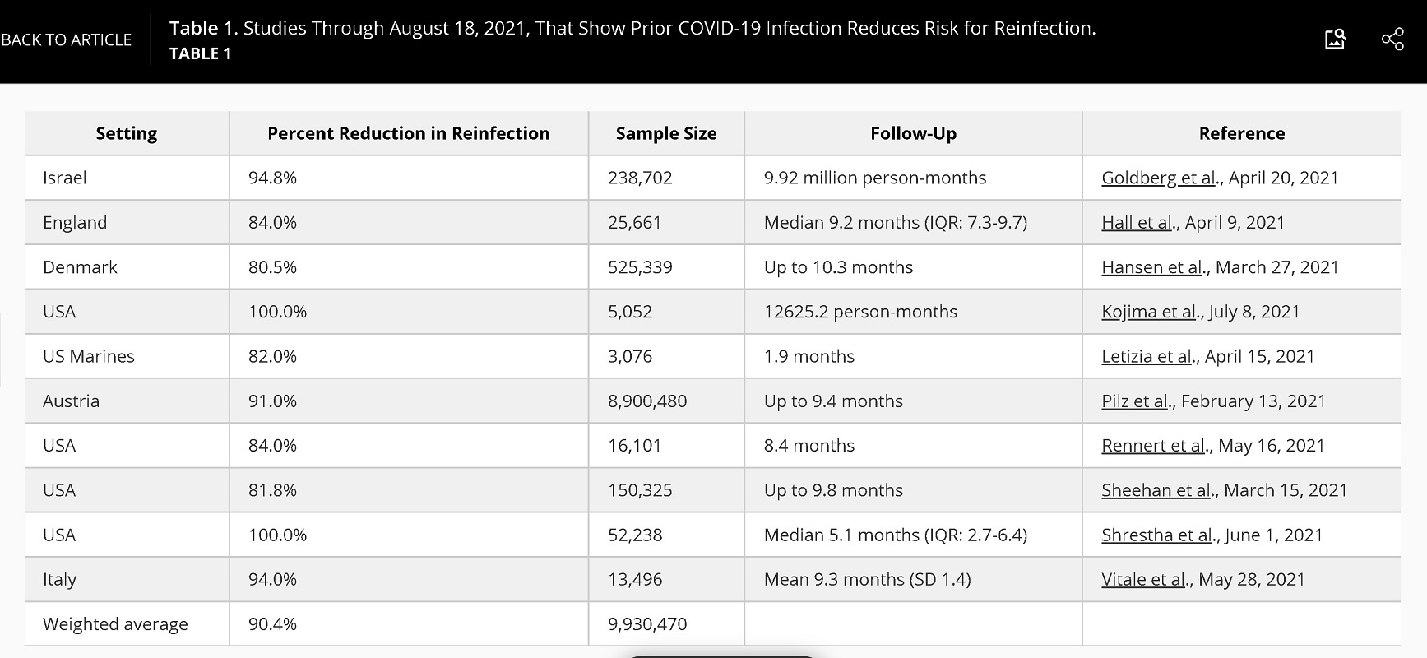This screenshot has width=1427, height=658.
Task: Open the Goldberg et al. reference
Action: point(1160,178)
